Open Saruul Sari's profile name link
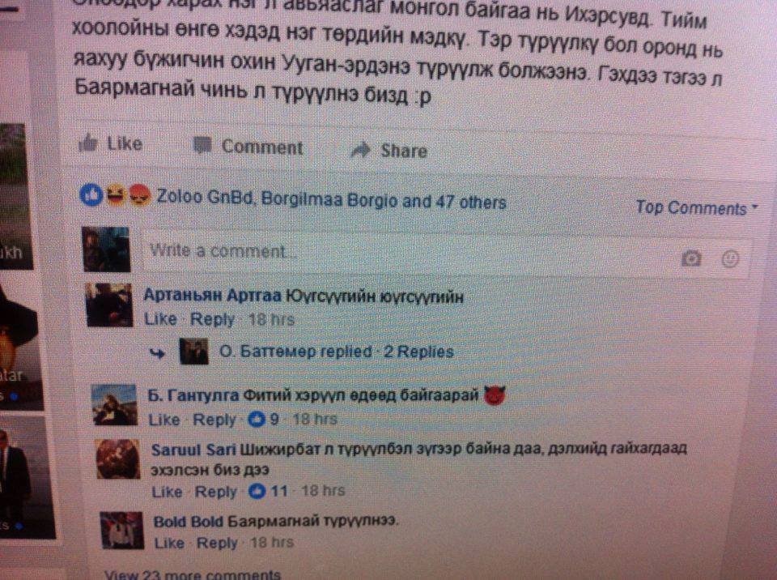The height and width of the screenshot is (580, 777). tap(193, 450)
